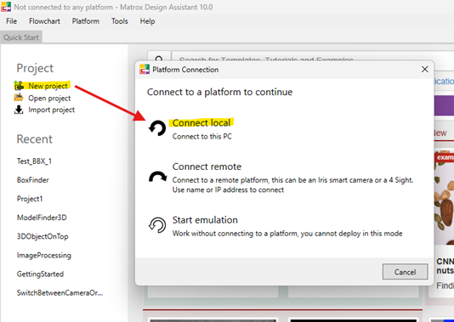Viewport: 454px width, 322px height.
Task: Open recent project Test_BBX_1
Action: (34, 161)
